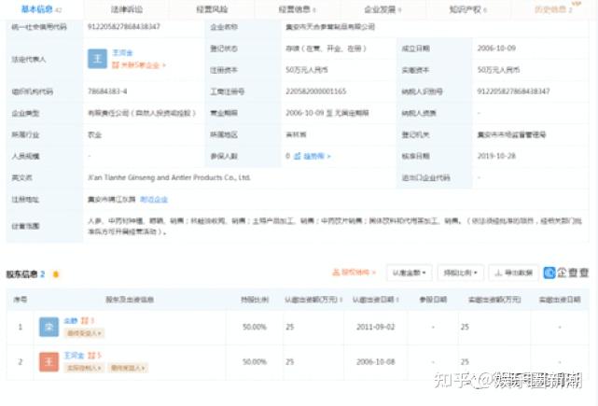
Task: Click the 股东及出资信息 column header
Action: [130, 300]
